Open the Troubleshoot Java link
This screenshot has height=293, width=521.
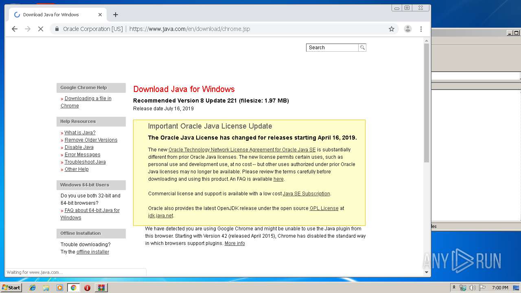point(85,162)
